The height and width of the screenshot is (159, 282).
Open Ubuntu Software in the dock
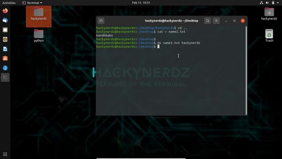coord(5,58)
